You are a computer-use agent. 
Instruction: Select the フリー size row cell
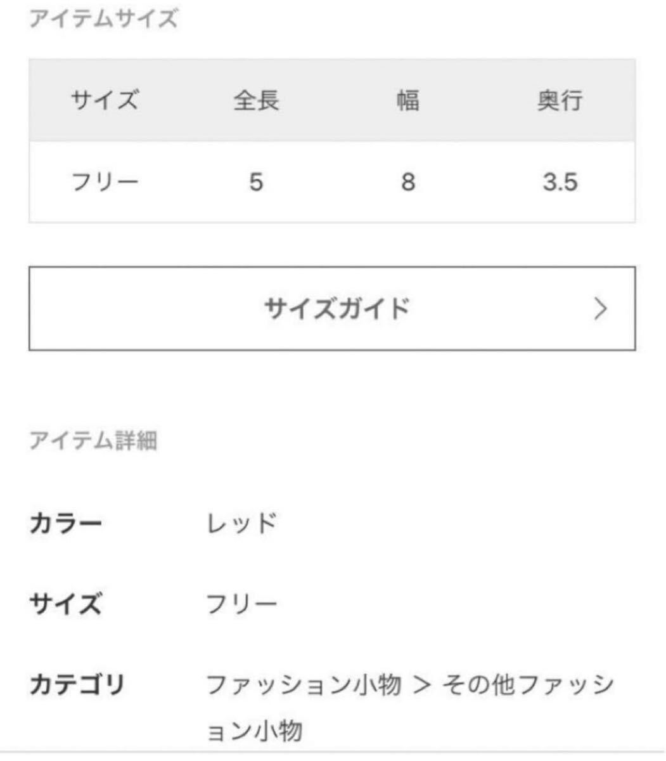coord(105,183)
